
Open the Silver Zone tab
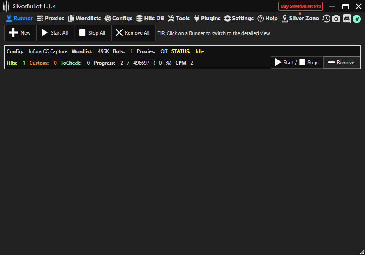click(x=300, y=19)
